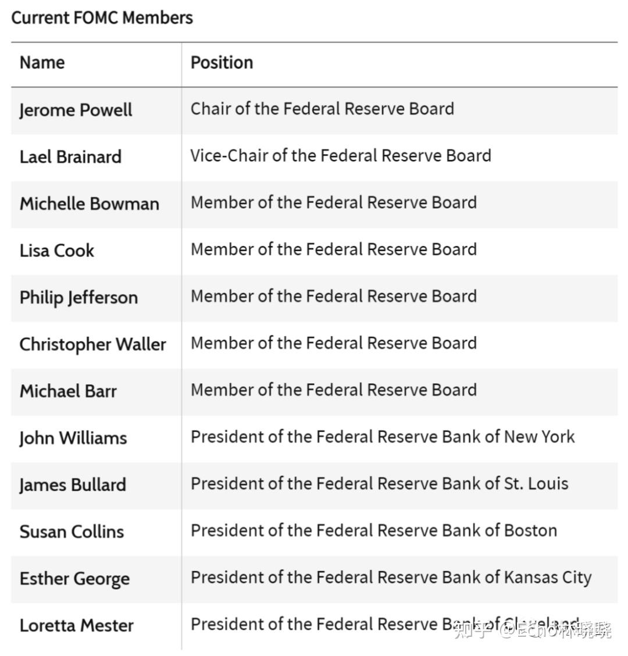This screenshot has height=656, width=628.
Task: Select Michelle Bowman in the table
Action: 89,204
